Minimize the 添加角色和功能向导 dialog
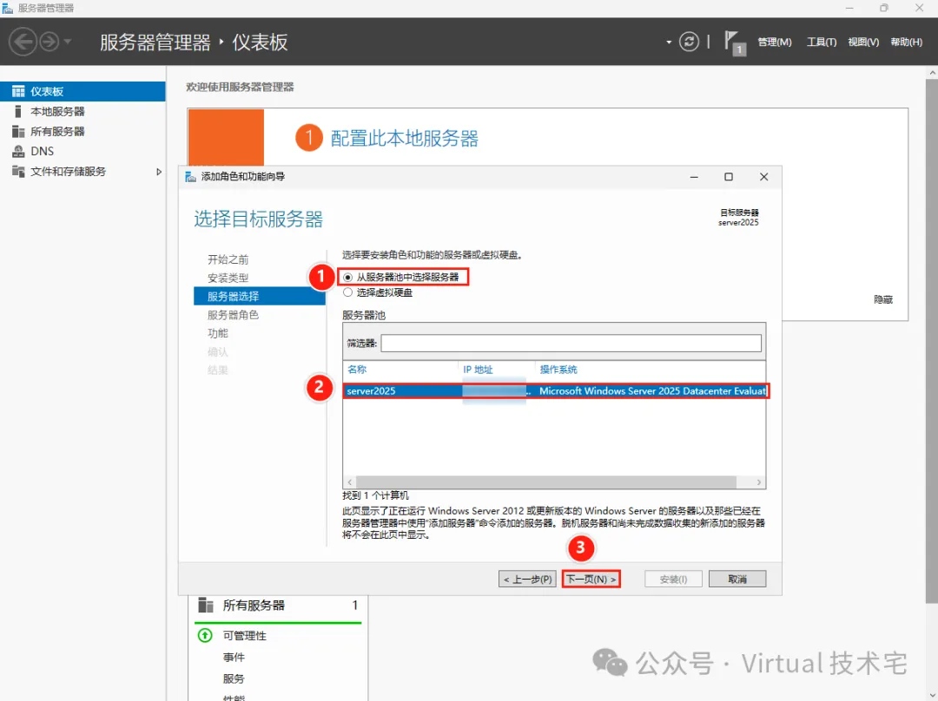 tap(694, 177)
